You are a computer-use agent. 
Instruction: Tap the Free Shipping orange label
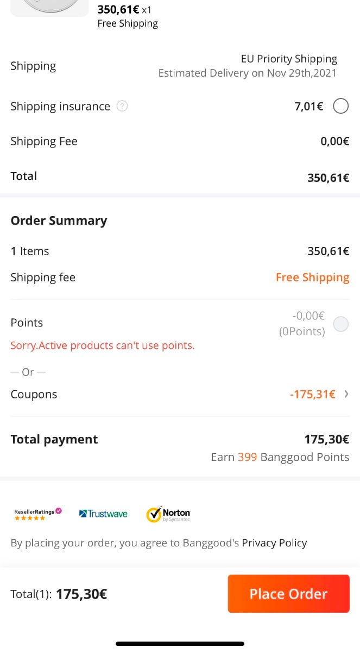(x=312, y=278)
